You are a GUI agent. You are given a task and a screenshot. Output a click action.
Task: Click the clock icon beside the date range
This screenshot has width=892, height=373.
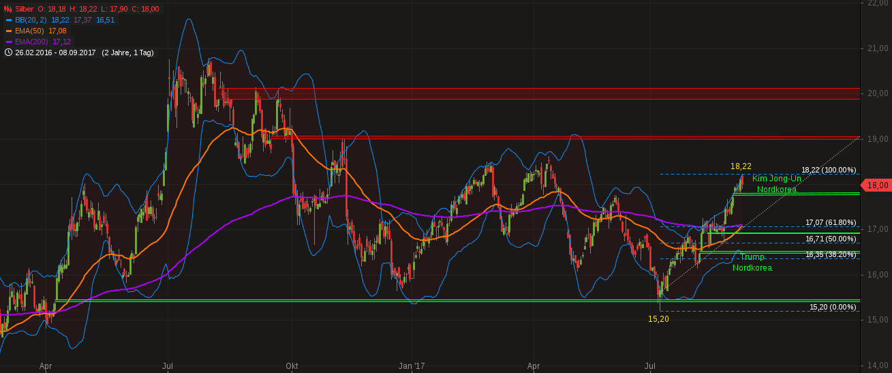coord(8,53)
